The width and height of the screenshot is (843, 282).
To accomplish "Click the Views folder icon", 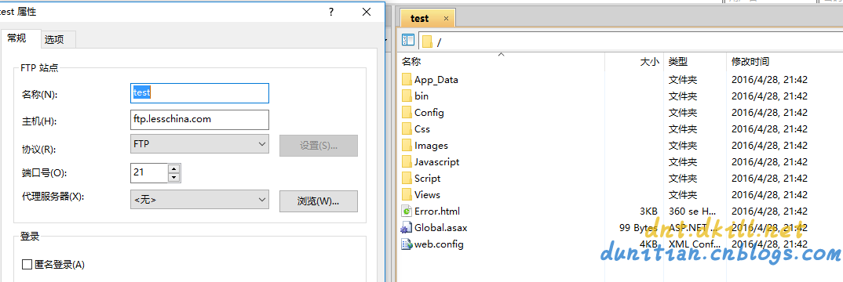I will pyautogui.click(x=406, y=194).
